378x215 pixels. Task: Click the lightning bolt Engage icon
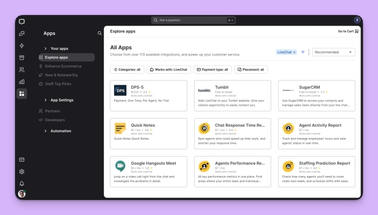(x=22, y=46)
